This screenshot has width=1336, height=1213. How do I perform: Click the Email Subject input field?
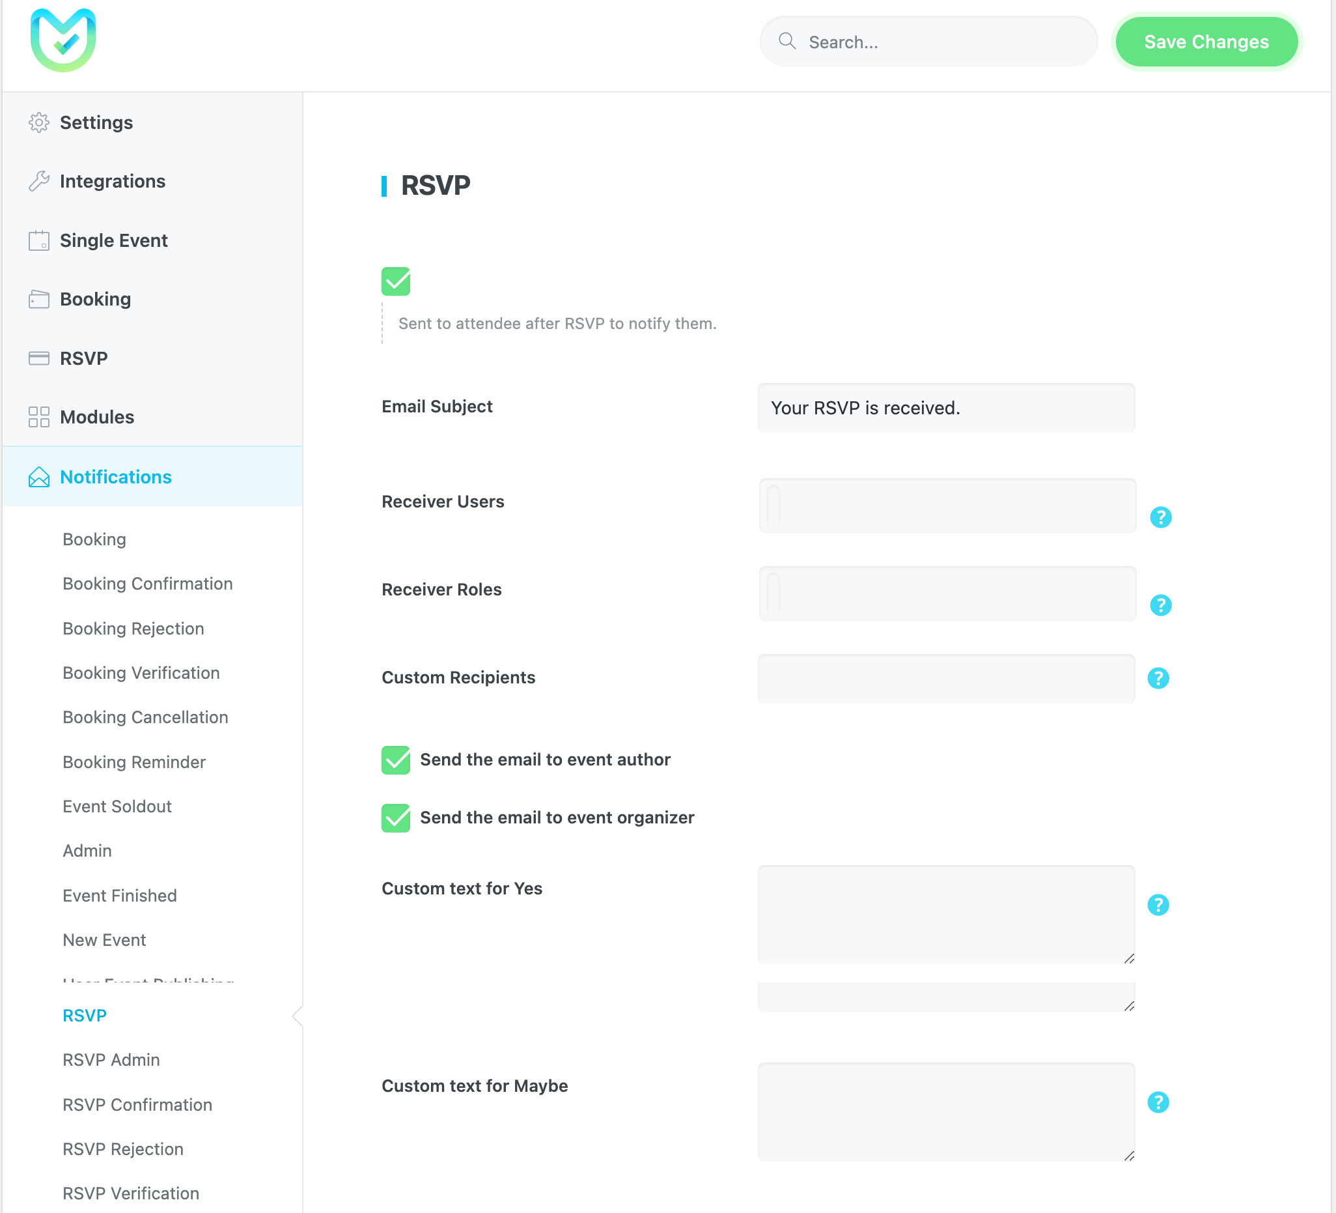coord(945,408)
